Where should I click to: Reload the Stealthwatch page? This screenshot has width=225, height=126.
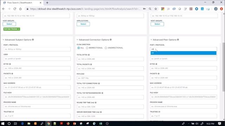pos(15,9)
